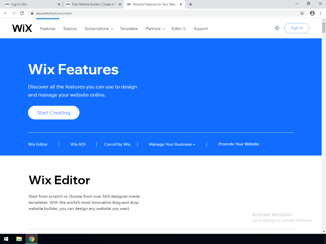Open the Corvid by Wix link
The height and width of the screenshot is (244, 326).
(x=117, y=144)
